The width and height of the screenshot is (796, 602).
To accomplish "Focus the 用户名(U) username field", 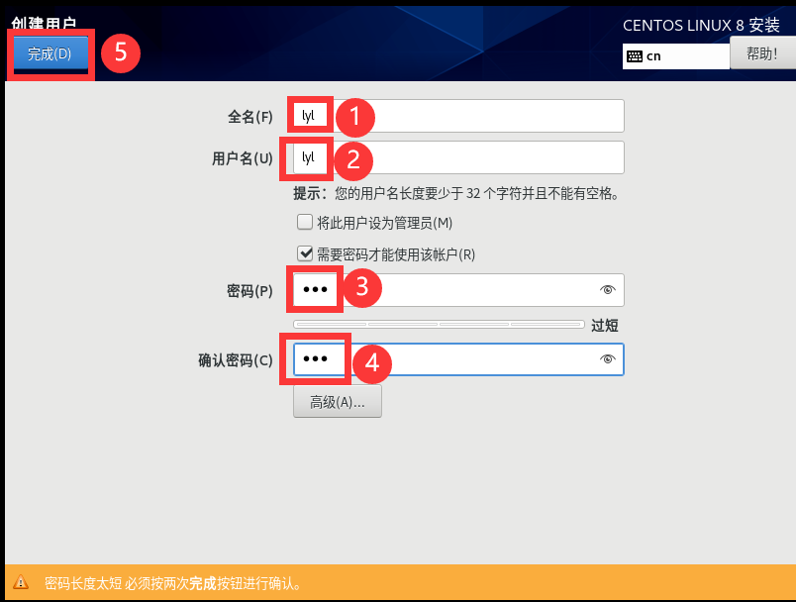I will point(458,157).
